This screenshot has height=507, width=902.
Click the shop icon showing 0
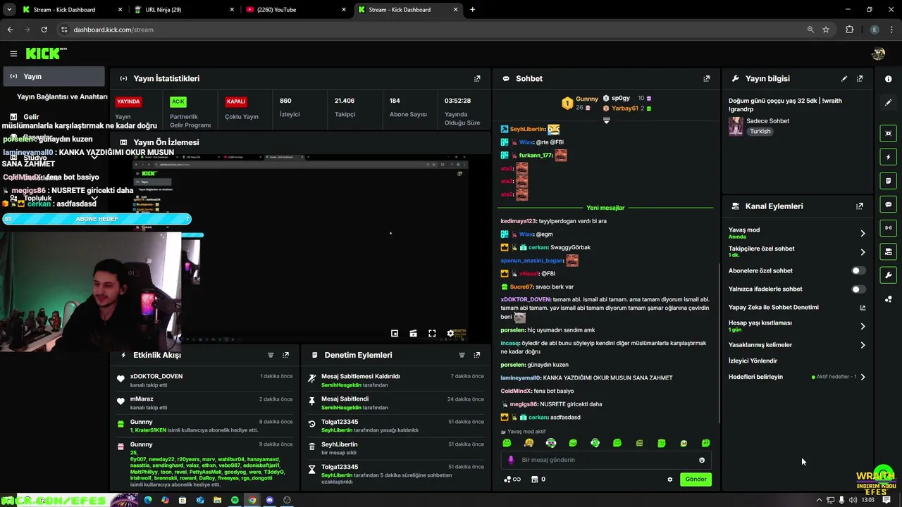[538, 480]
